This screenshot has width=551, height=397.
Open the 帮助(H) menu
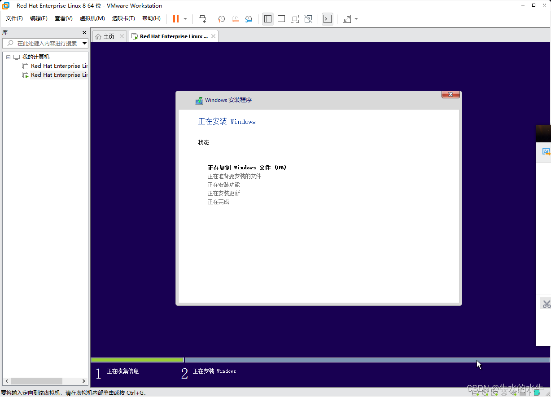pyautogui.click(x=151, y=18)
